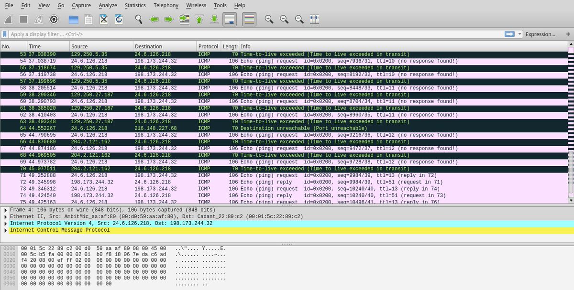574x290 pixels.
Task: Click the Close capture file icon
Action: tap(104, 20)
